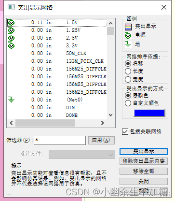The image size is (175, 201).
Task: Select the DIN net row
Action: point(57,107)
